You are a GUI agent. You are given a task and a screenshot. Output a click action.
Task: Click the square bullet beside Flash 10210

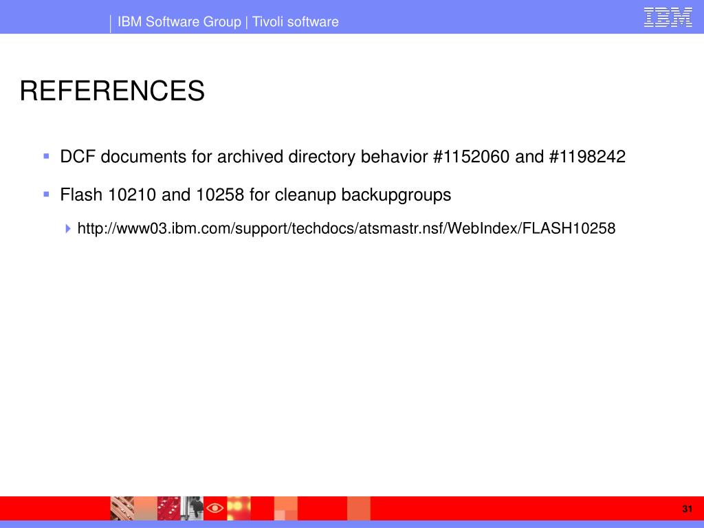pyautogui.click(x=46, y=195)
